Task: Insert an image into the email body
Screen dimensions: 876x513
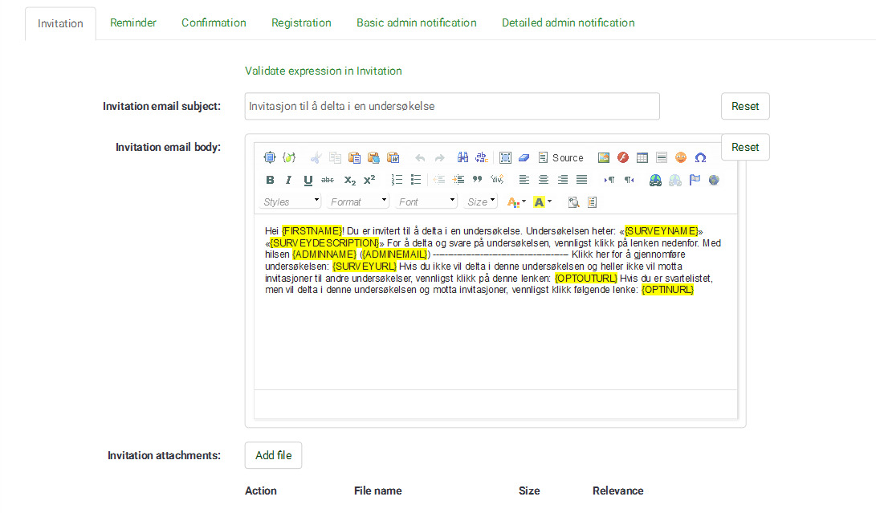Action: 604,158
